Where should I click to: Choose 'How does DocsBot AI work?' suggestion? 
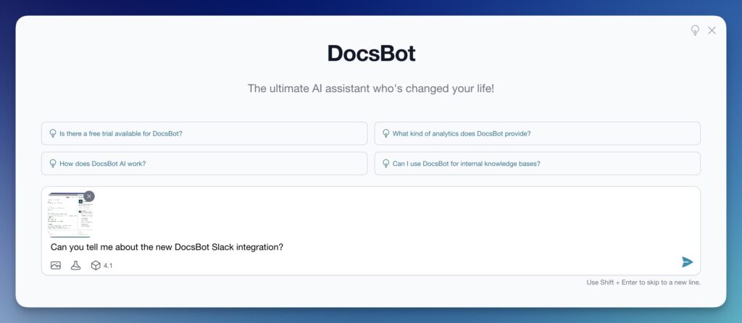102,164
